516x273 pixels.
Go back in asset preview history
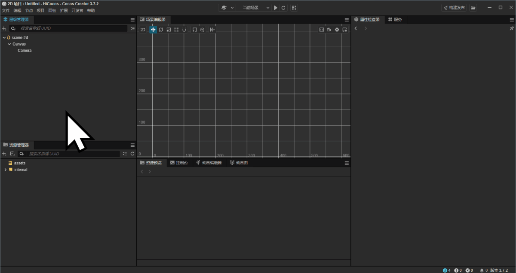142,172
